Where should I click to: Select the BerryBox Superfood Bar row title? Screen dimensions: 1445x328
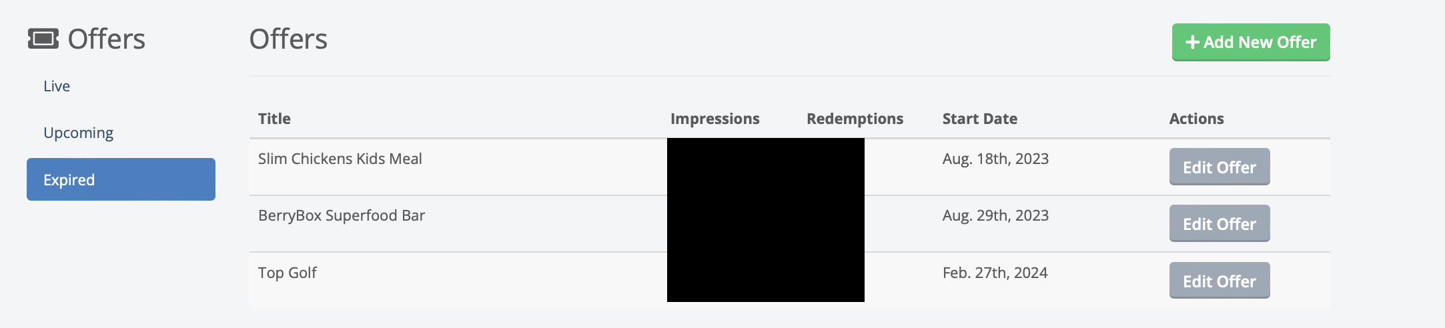click(341, 215)
